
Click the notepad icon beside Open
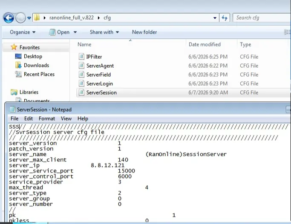pyautogui.click(x=52, y=32)
